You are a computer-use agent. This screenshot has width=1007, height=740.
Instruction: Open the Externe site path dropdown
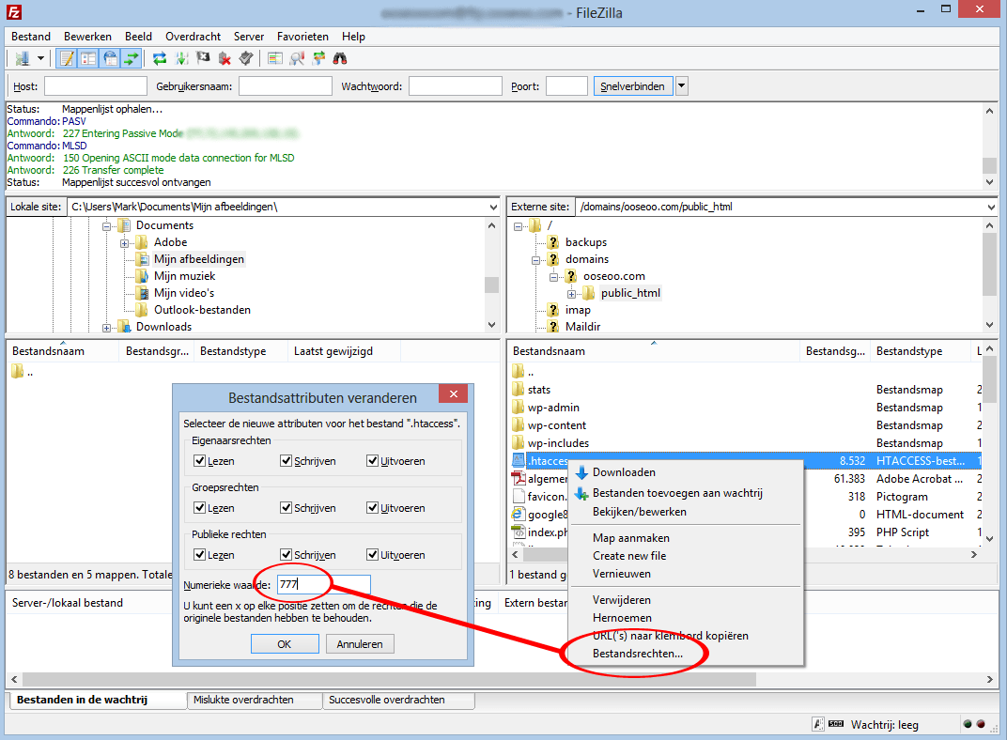pyautogui.click(x=990, y=207)
